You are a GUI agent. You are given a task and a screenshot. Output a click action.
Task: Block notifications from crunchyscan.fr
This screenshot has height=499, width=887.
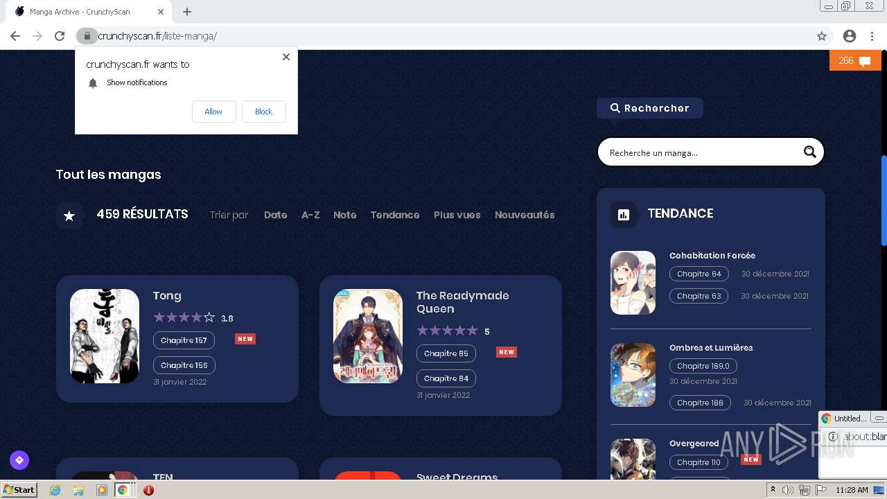point(263,112)
